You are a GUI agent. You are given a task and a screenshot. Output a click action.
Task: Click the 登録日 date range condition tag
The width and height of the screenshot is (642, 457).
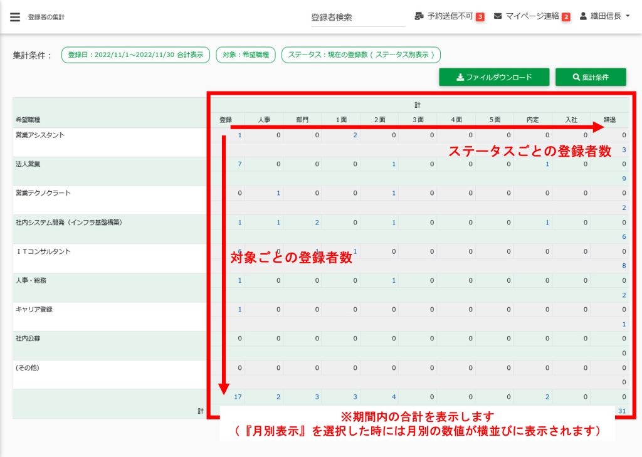pyautogui.click(x=135, y=55)
